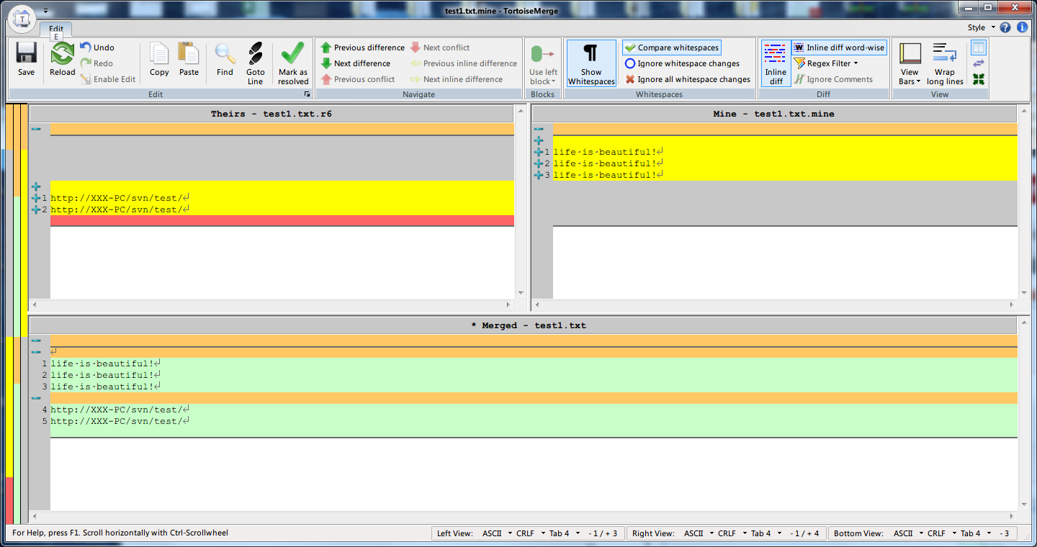This screenshot has height=547, width=1037.
Task: Click the Theirs - test1.txt.r6 pane header
Action: tap(271, 114)
